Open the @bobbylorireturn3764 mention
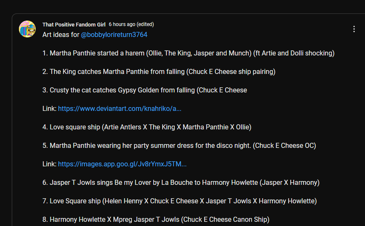The width and height of the screenshot is (365, 226). (x=114, y=35)
